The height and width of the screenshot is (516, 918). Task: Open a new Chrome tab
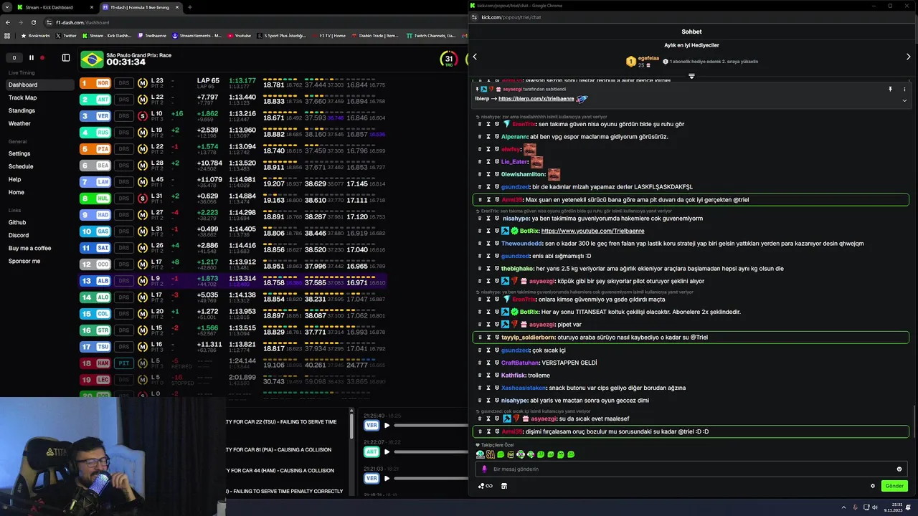point(190,7)
